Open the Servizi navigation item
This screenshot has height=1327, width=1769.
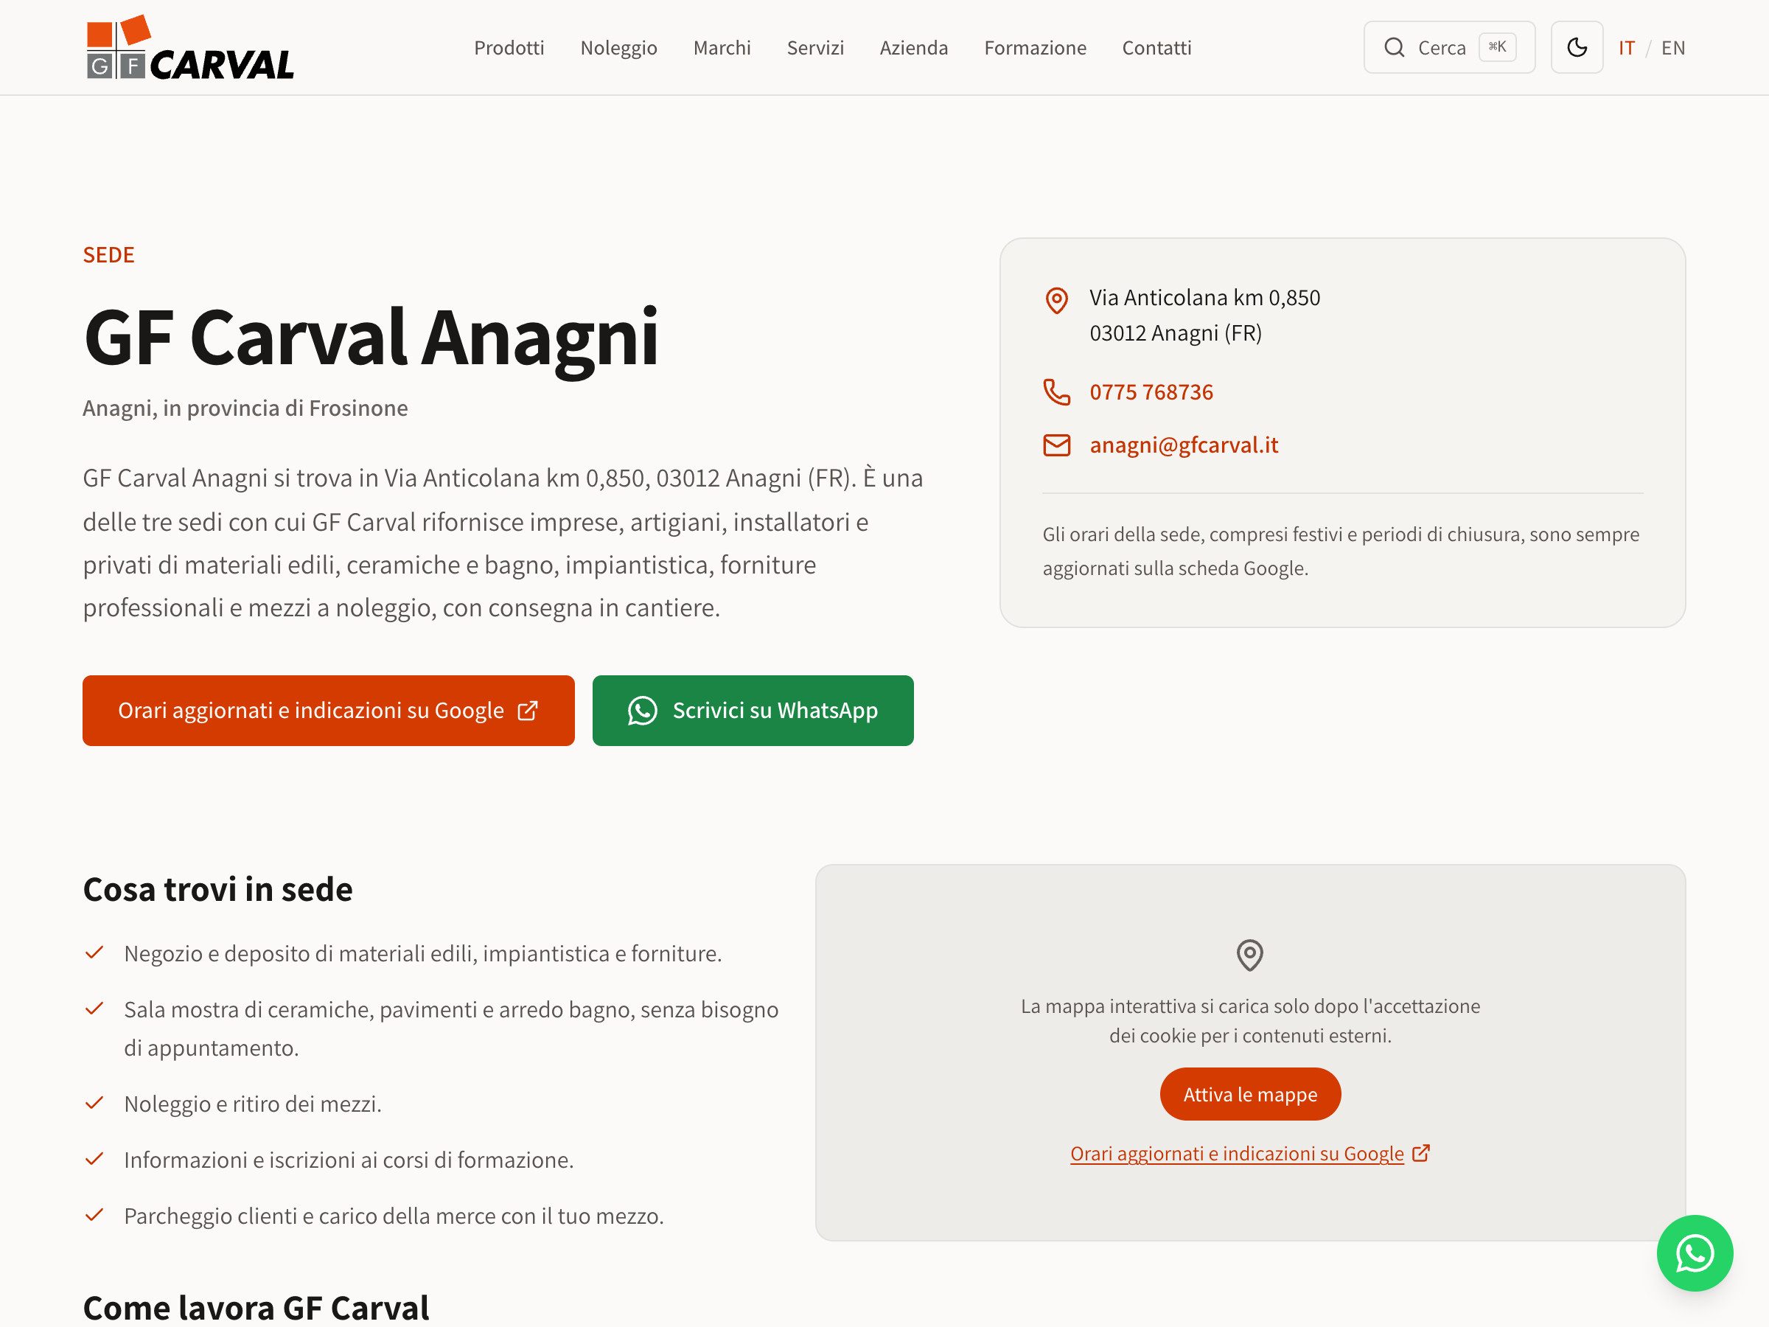point(815,48)
